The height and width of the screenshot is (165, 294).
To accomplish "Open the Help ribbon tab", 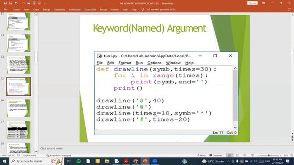I will (134, 9).
